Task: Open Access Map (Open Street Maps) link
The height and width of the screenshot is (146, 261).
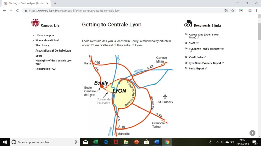Action: tap(204, 36)
